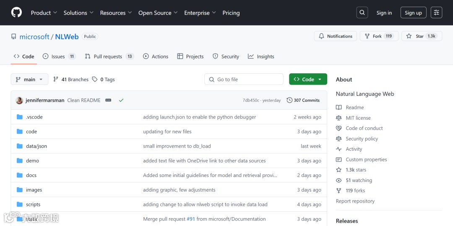The height and width of the screenshot is (226, 453).
Task: Expand the Open Source menu
Action: click(x=158, y=13)
